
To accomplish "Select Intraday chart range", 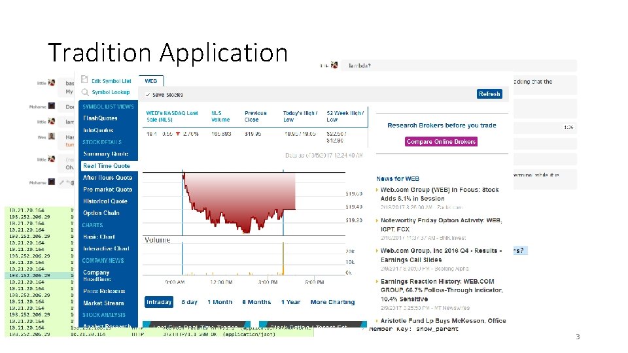I will click(x=159, y=302).
